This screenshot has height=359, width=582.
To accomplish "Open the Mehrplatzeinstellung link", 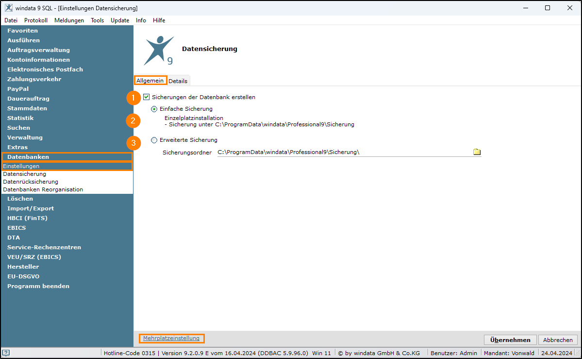I will 171,338.
